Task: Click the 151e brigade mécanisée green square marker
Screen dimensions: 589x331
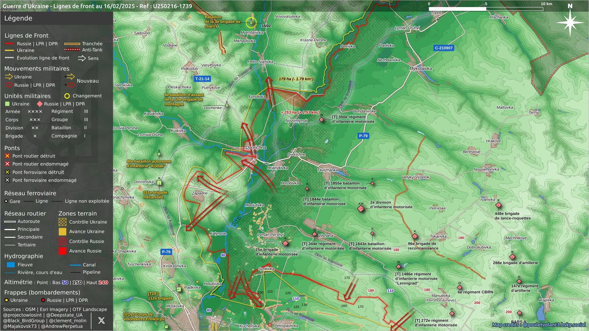Action: pos(159,183)
